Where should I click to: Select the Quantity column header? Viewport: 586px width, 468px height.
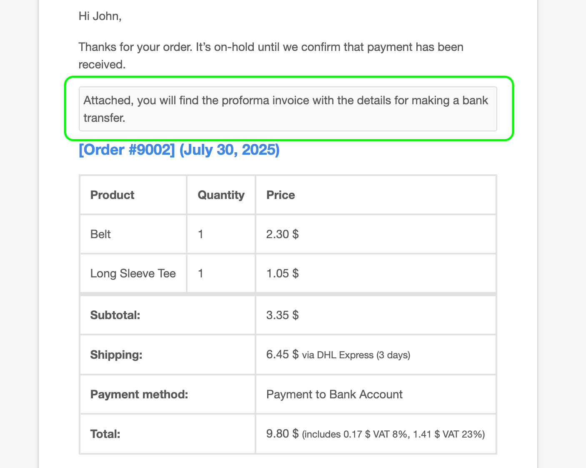(221, 195)
